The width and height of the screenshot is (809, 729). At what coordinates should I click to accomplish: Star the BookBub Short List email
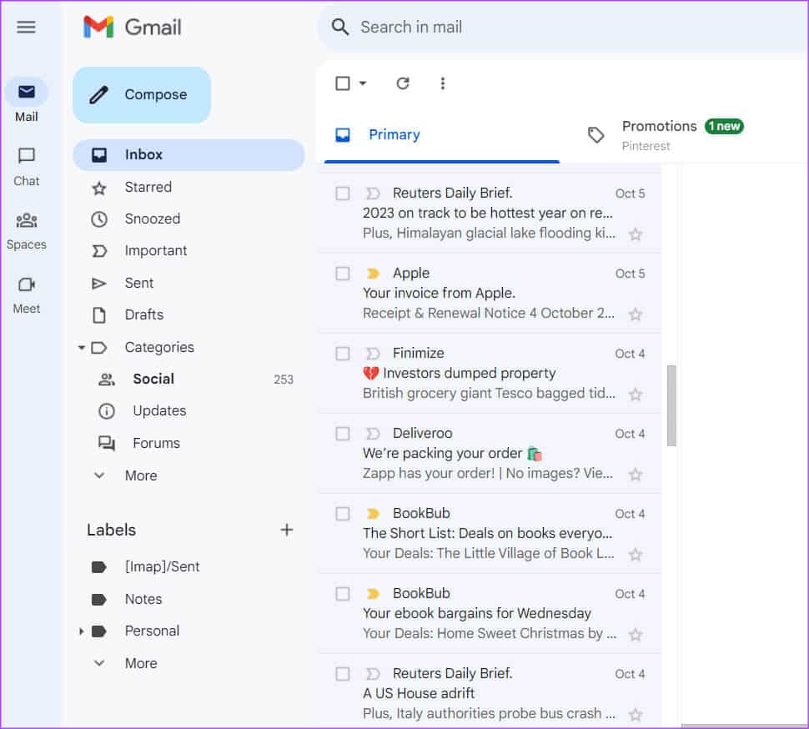click(x=636, y=554)
